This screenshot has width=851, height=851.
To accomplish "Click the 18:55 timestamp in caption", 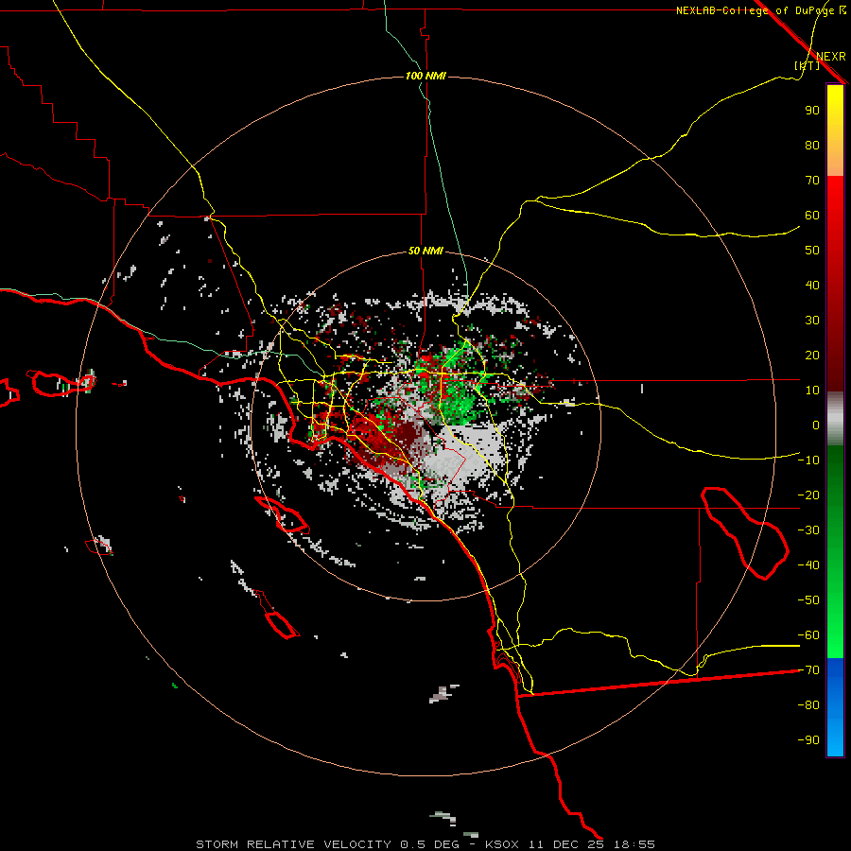I will [x=634, y=844].
